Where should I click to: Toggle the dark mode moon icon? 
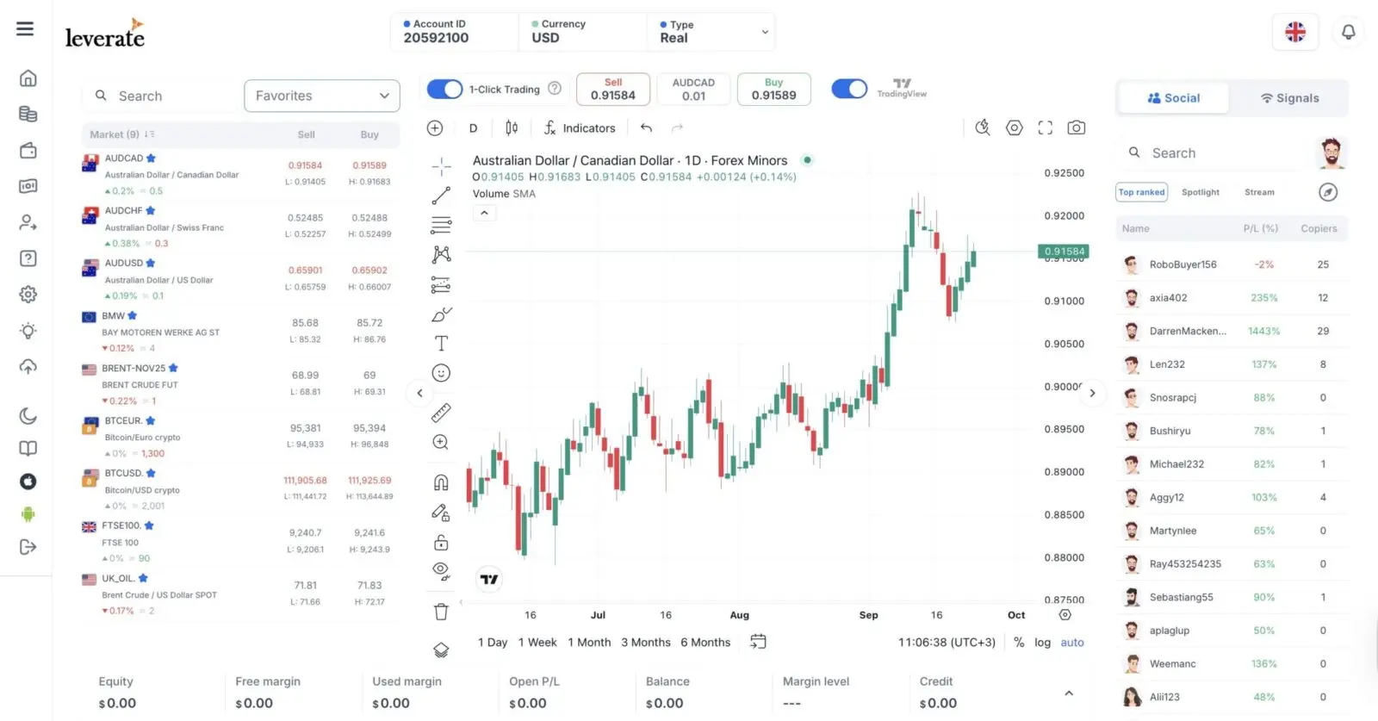point(28,416)
